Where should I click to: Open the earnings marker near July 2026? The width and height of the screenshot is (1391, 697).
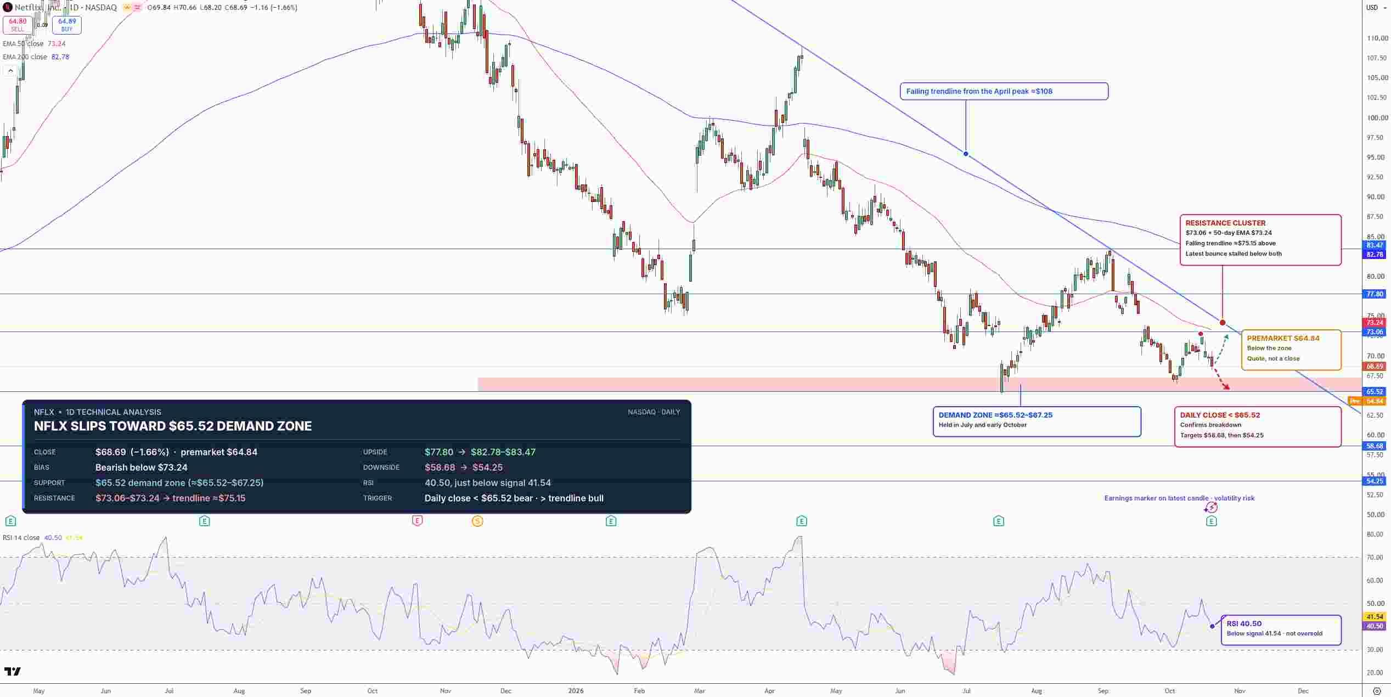pyautogui.click(x=999, y=521)
